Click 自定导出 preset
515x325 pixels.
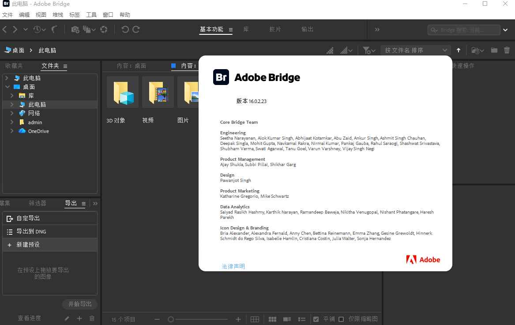click(x=50, y=218)
